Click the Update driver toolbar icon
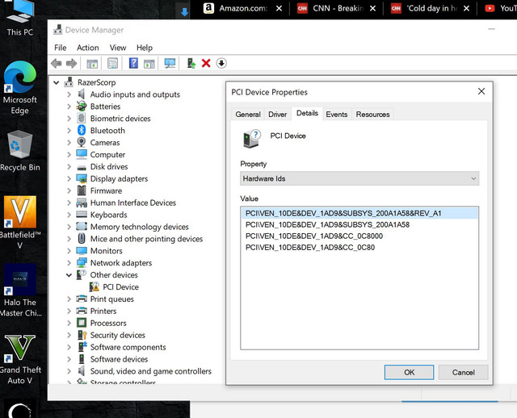The height and width of the screenshot is (418, 517). pyautogui.click(x=191, y=63)
